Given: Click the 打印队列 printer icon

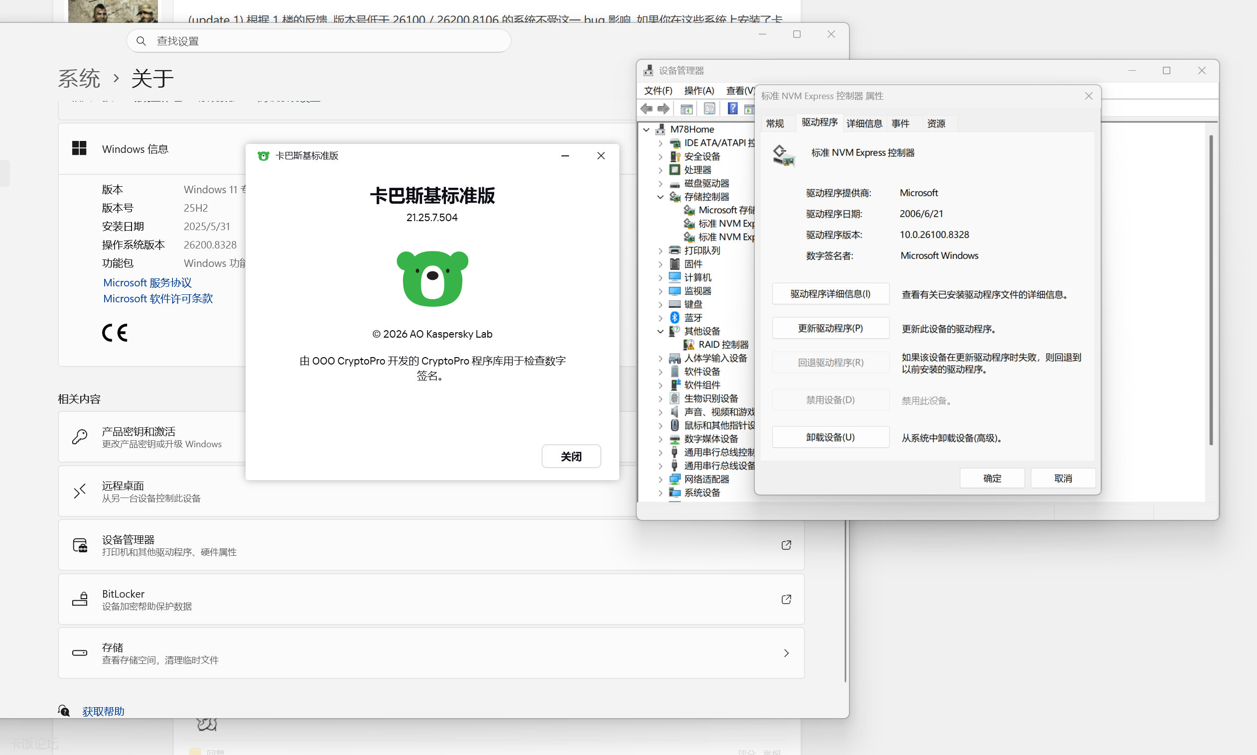Looking at the screenshot, I should click(675, 251).
